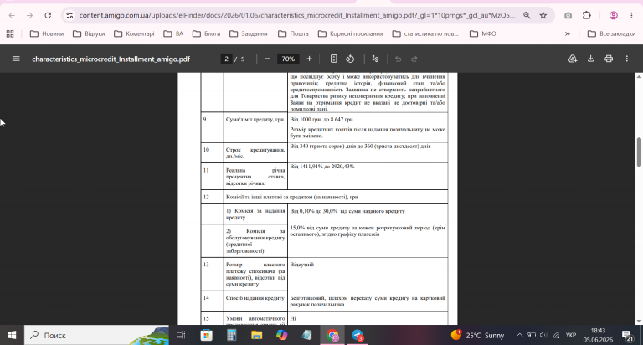This screenshot has width=643, height=345.
Task: View site information icon in address bar
Action: [x=69, y=16]
